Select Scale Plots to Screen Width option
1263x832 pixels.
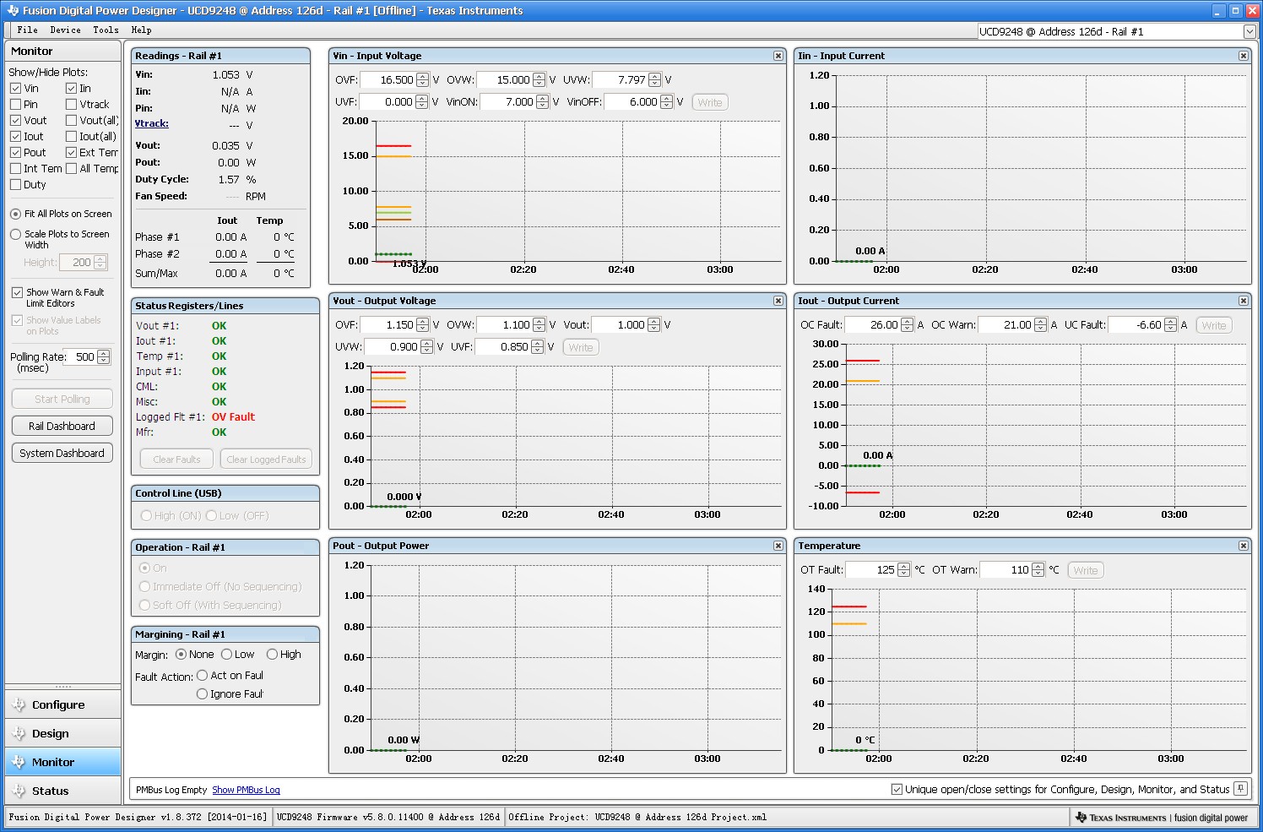coord(15,234)
